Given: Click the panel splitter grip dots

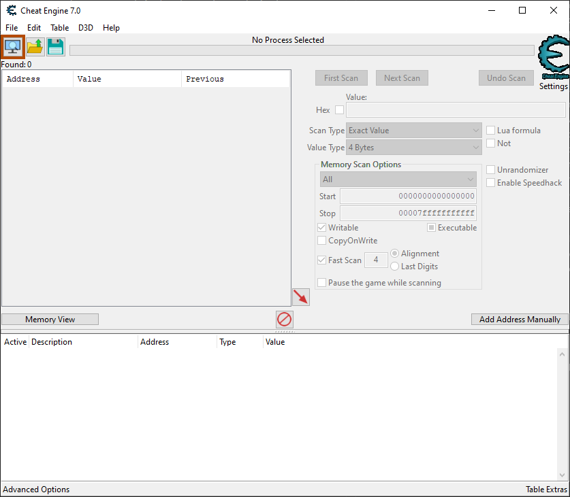Looking at the screenshot, I should point(285,332).
